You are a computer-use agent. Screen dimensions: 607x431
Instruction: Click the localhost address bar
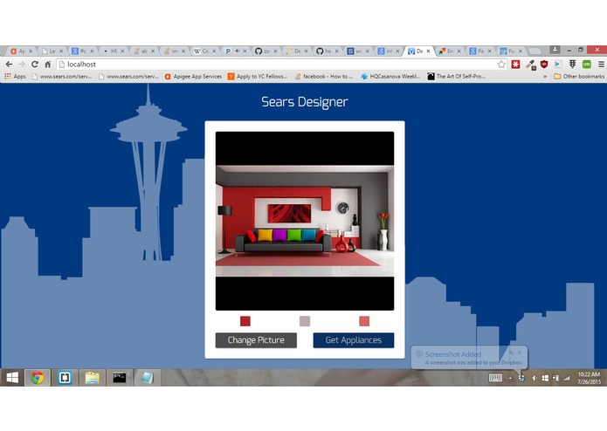[x=281, y=65]
